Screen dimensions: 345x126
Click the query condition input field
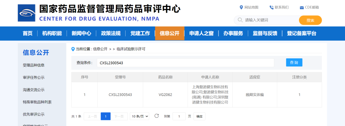[x=186, y=63]
